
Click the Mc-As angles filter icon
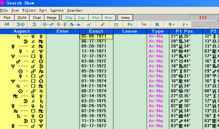coord(75,24)
